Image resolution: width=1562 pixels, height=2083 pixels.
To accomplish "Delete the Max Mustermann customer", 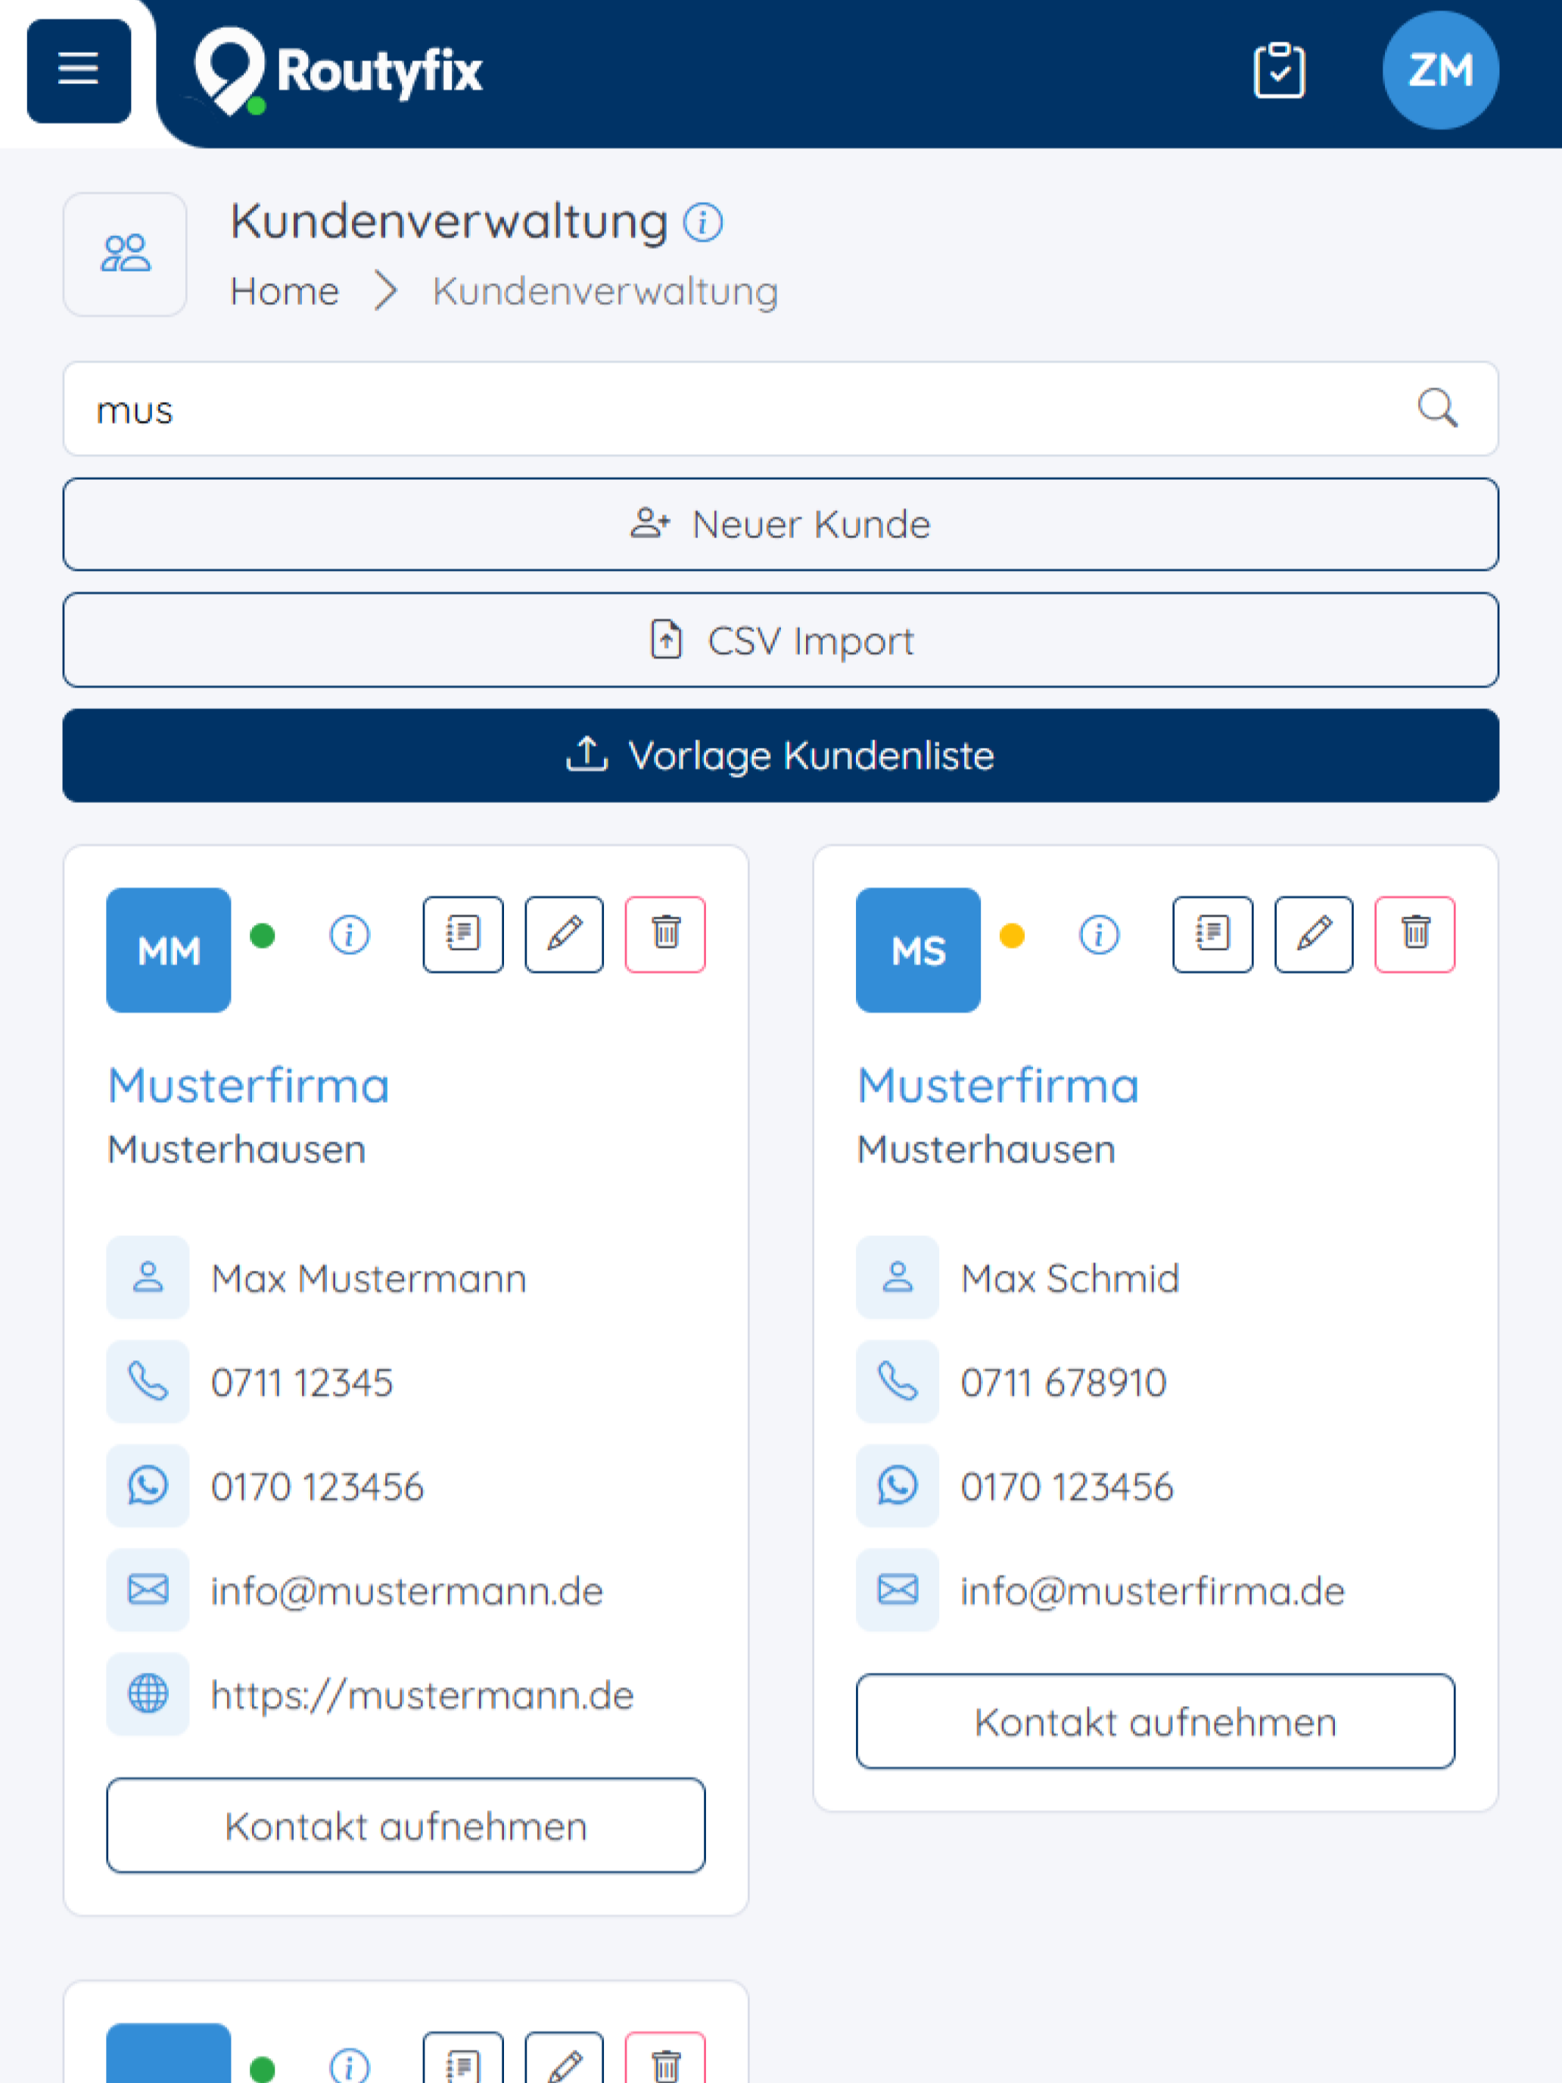I will [x=666, y=934].
